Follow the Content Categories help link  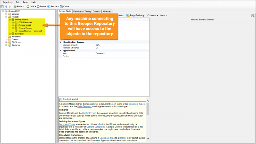coord(95,127)
